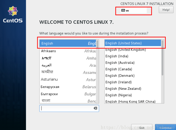Select Български in the language list
176x130 pixels.
coord(68,94)
